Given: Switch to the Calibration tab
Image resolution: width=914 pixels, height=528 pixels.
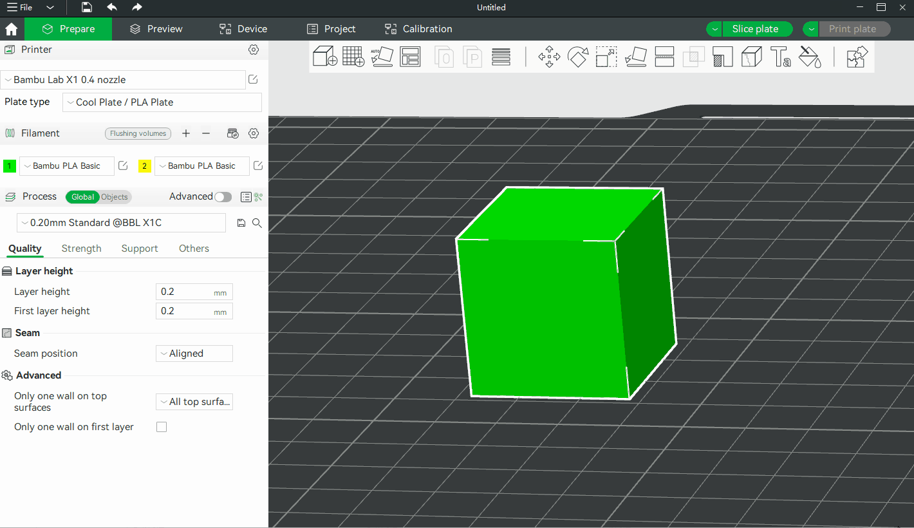Looking at the screenshot, I should (418, 29).
